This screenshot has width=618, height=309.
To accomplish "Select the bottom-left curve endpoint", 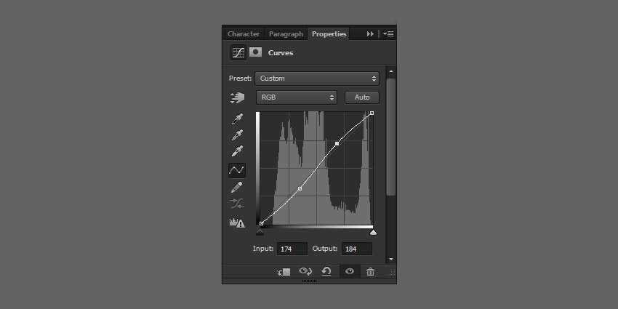I will [261, 223].
